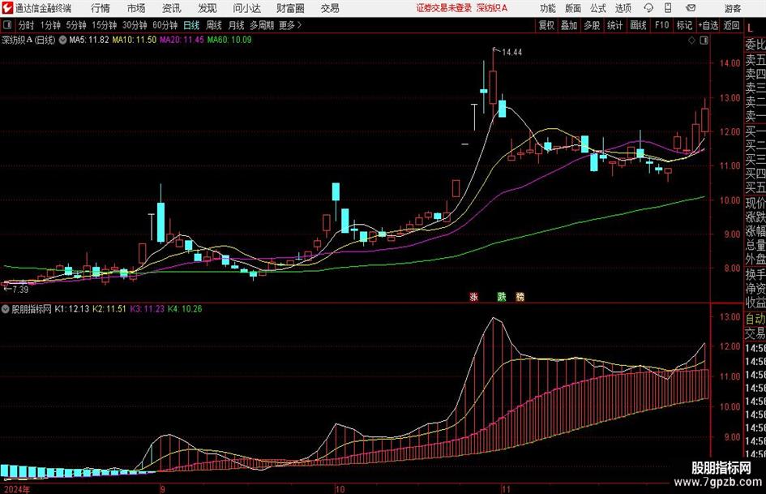
Task: Click the 7.39 low price label
Action: pyautogui.click(x=20, y=290)
